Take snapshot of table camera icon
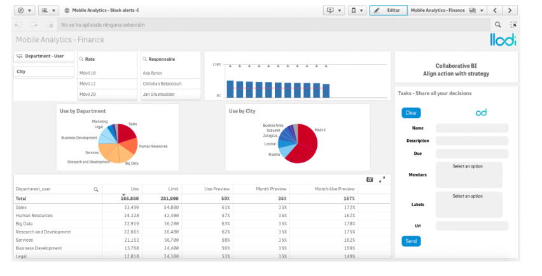 coord(370,180)
